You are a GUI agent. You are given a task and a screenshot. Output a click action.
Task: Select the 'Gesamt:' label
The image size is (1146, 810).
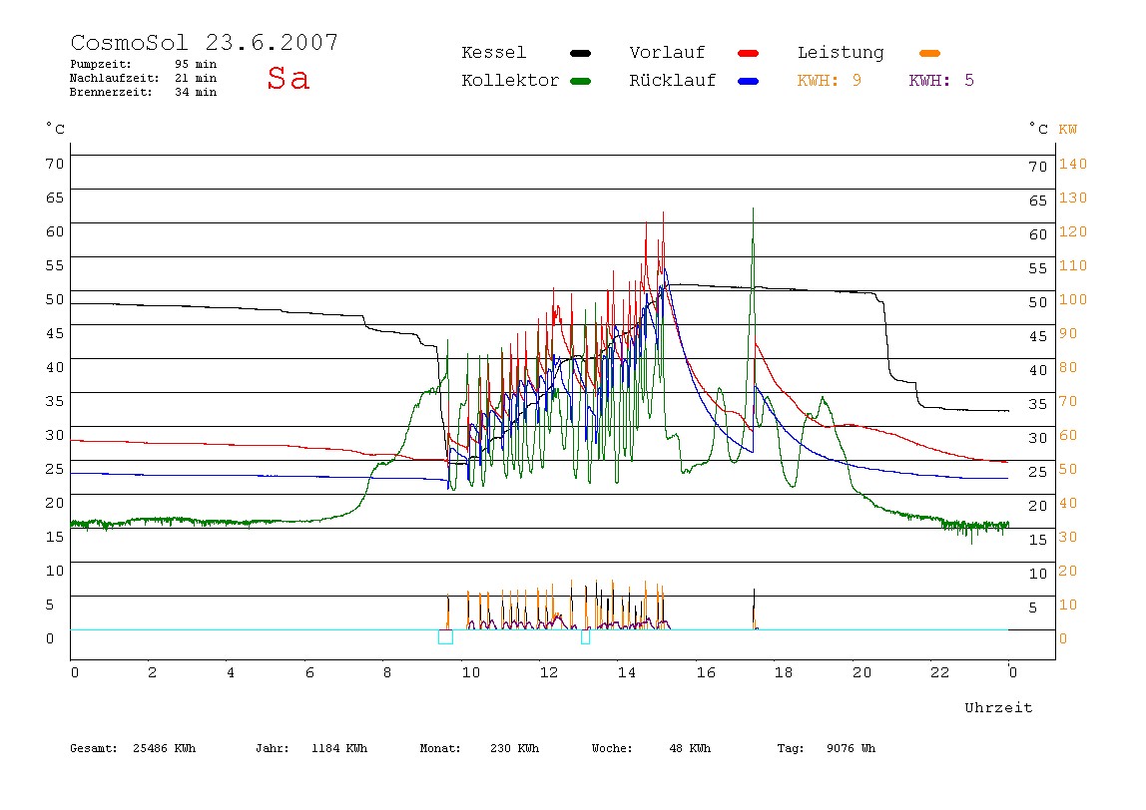[x=94, y=748]
